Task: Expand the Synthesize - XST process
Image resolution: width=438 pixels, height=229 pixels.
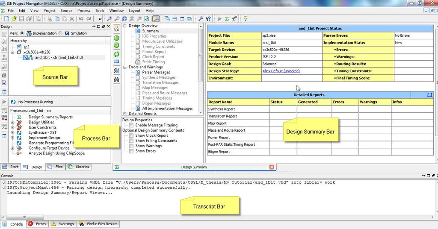Action: pos(12,132)
